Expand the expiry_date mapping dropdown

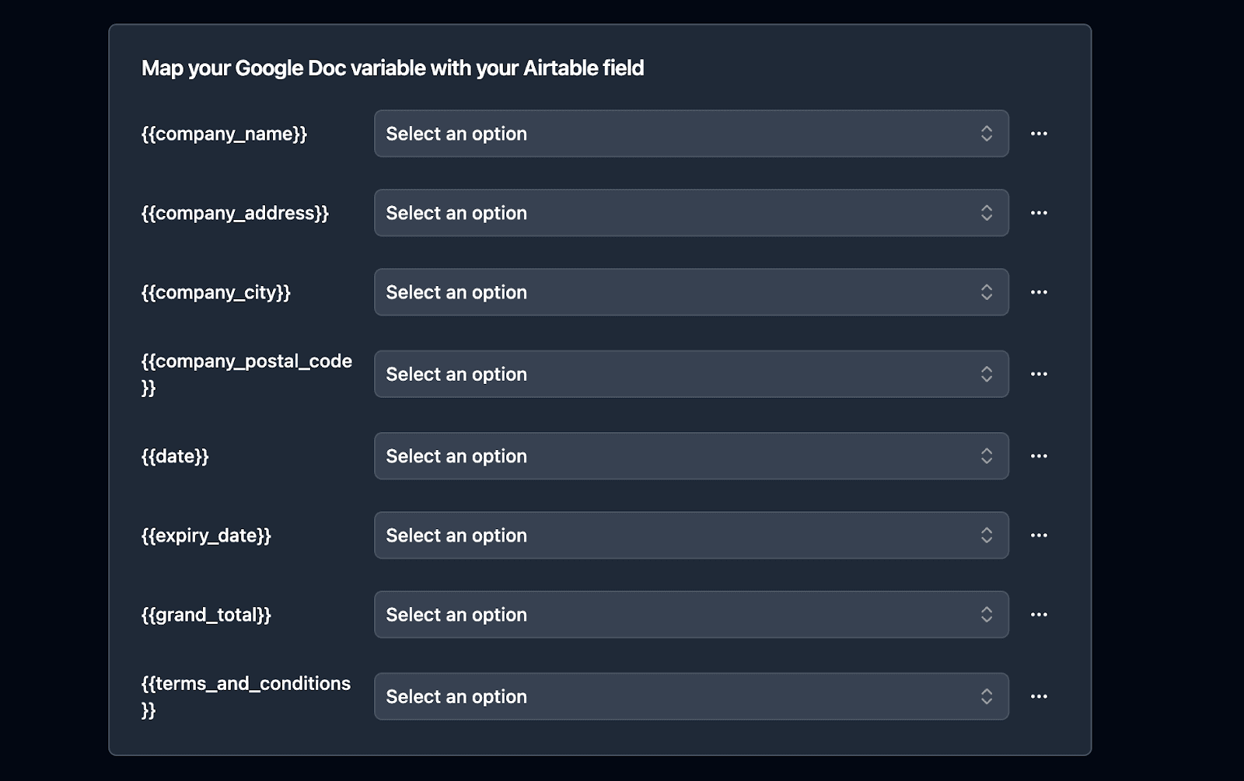click(x=690, y=535)
